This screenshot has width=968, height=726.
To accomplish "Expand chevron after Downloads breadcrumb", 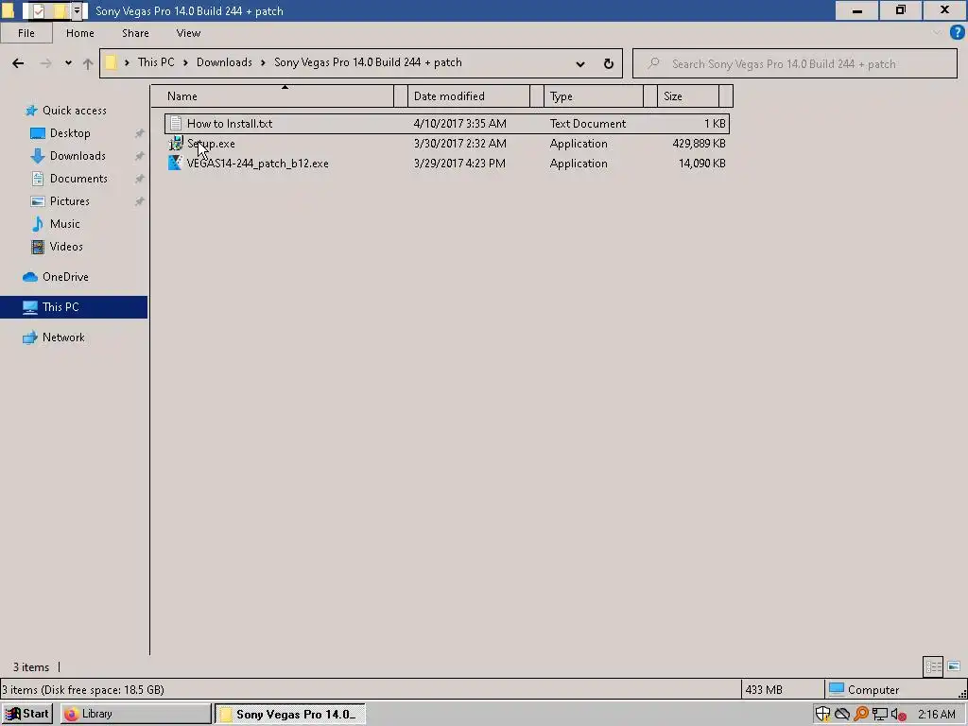I will (x=263, y=62).
